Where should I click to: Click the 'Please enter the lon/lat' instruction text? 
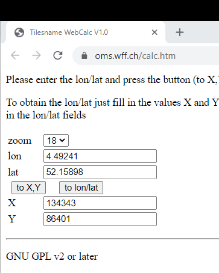coord(112,80)
